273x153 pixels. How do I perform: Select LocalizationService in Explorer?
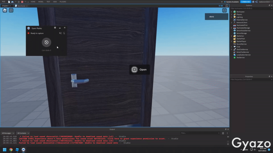pyautogui.click(x=244, y=55)
